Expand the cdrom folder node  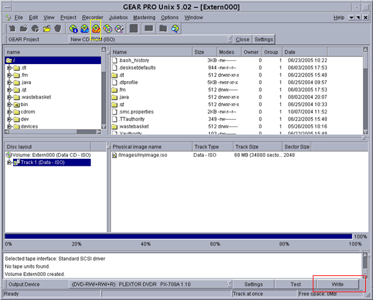(9, 112)
